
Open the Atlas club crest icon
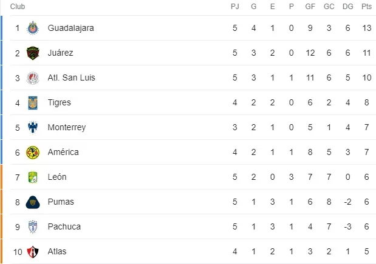(33, 252)
